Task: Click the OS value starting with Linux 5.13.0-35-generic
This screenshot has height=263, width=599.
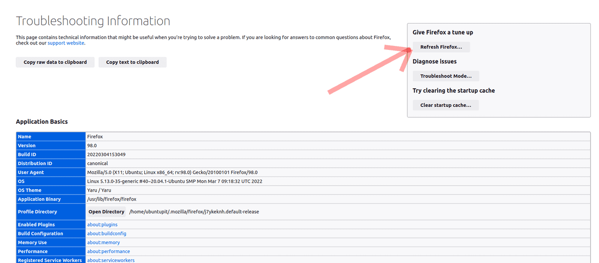Action: pos(175,181)
